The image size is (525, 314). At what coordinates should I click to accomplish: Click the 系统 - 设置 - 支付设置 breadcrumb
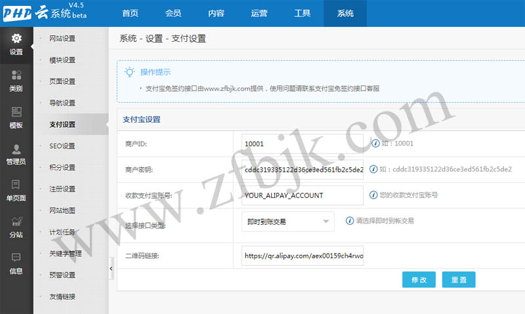pyautogui.click(x=163, y=39)
